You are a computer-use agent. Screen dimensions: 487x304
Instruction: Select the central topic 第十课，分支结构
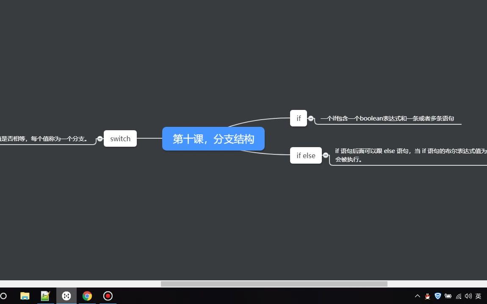click(213, 138)
